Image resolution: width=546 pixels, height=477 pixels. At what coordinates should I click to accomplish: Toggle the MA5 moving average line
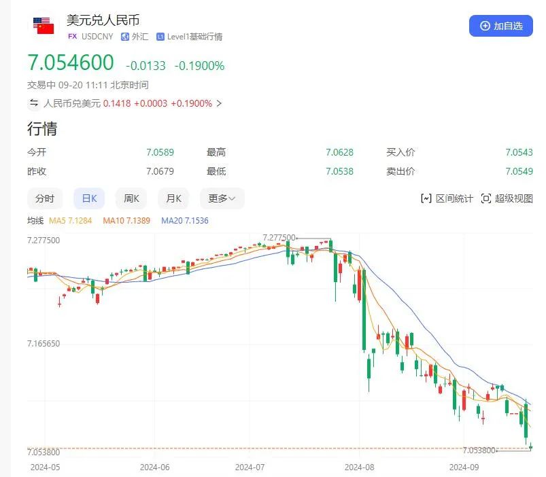coord(67,221)
